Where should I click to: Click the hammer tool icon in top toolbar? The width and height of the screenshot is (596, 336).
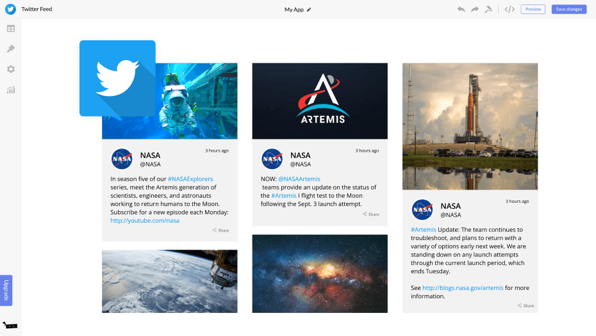point(488,9)
